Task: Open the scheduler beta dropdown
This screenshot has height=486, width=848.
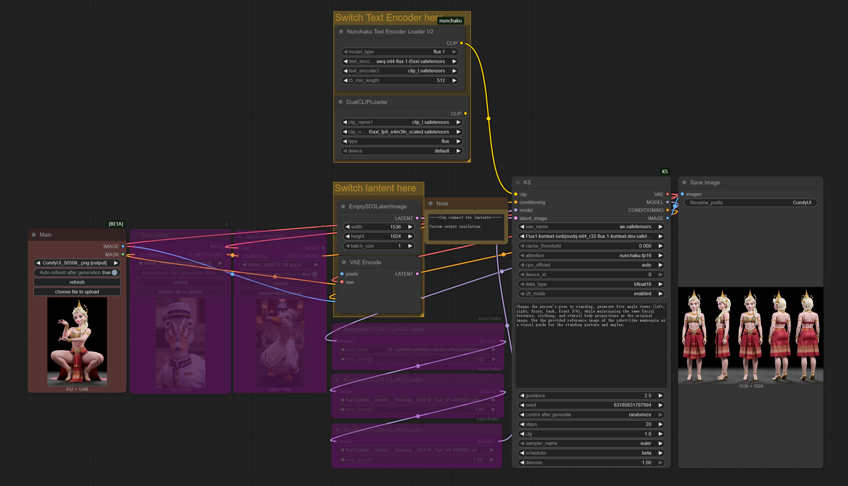Action: (x=590, y=453)
